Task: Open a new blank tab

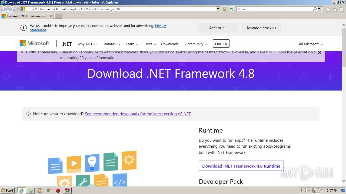Action: click(x=58, y=16)
